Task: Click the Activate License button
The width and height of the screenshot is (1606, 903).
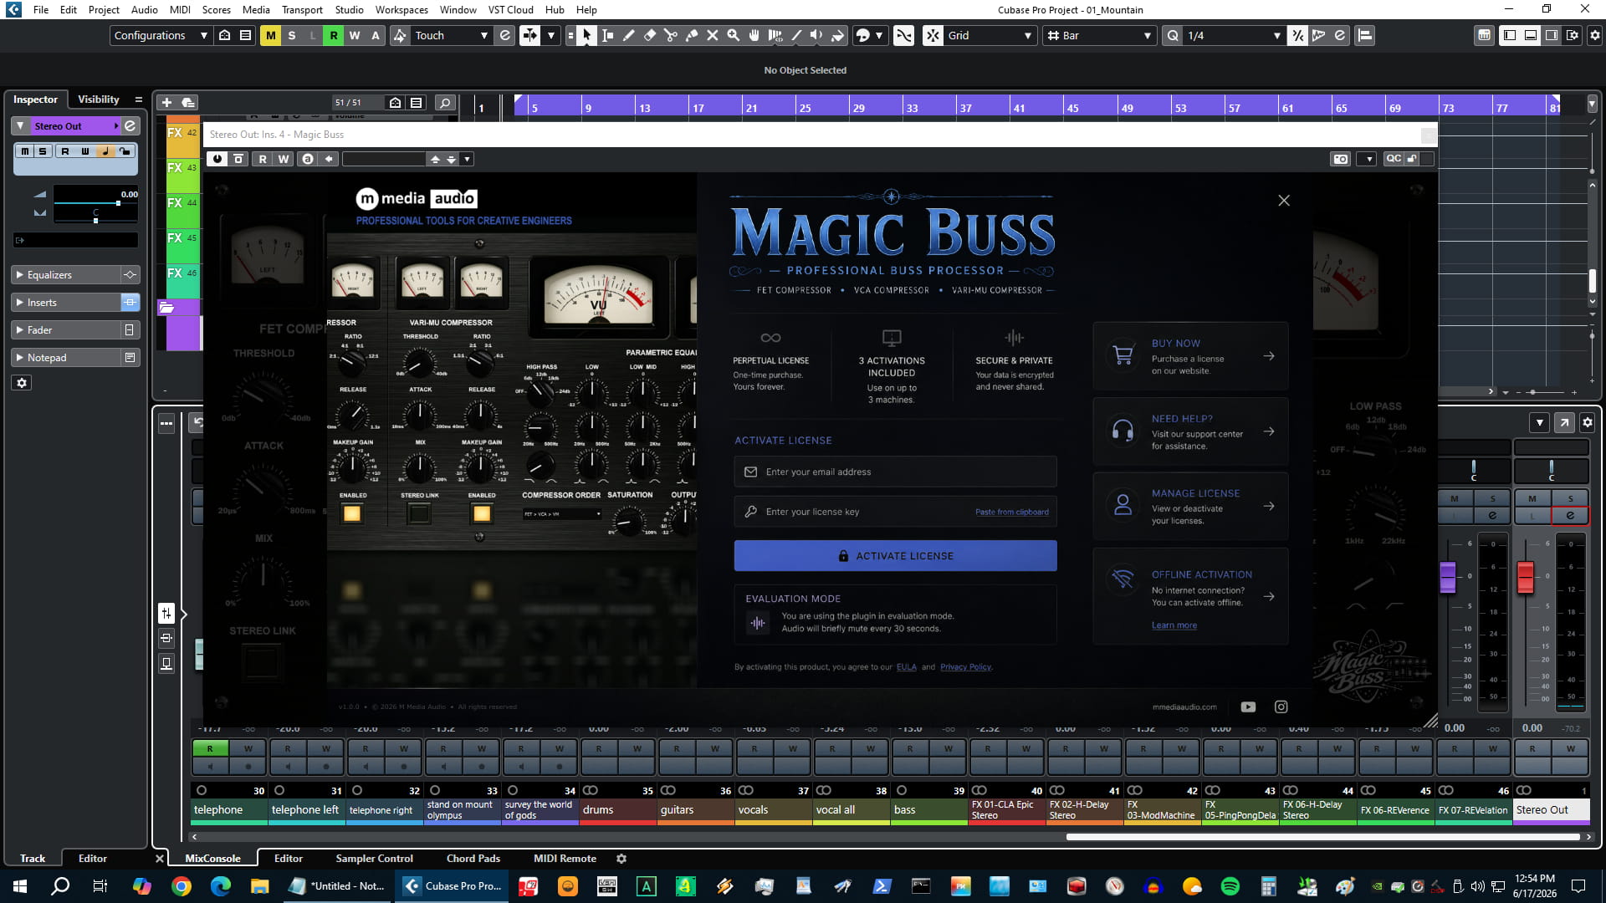Action: tap(895, 556)
